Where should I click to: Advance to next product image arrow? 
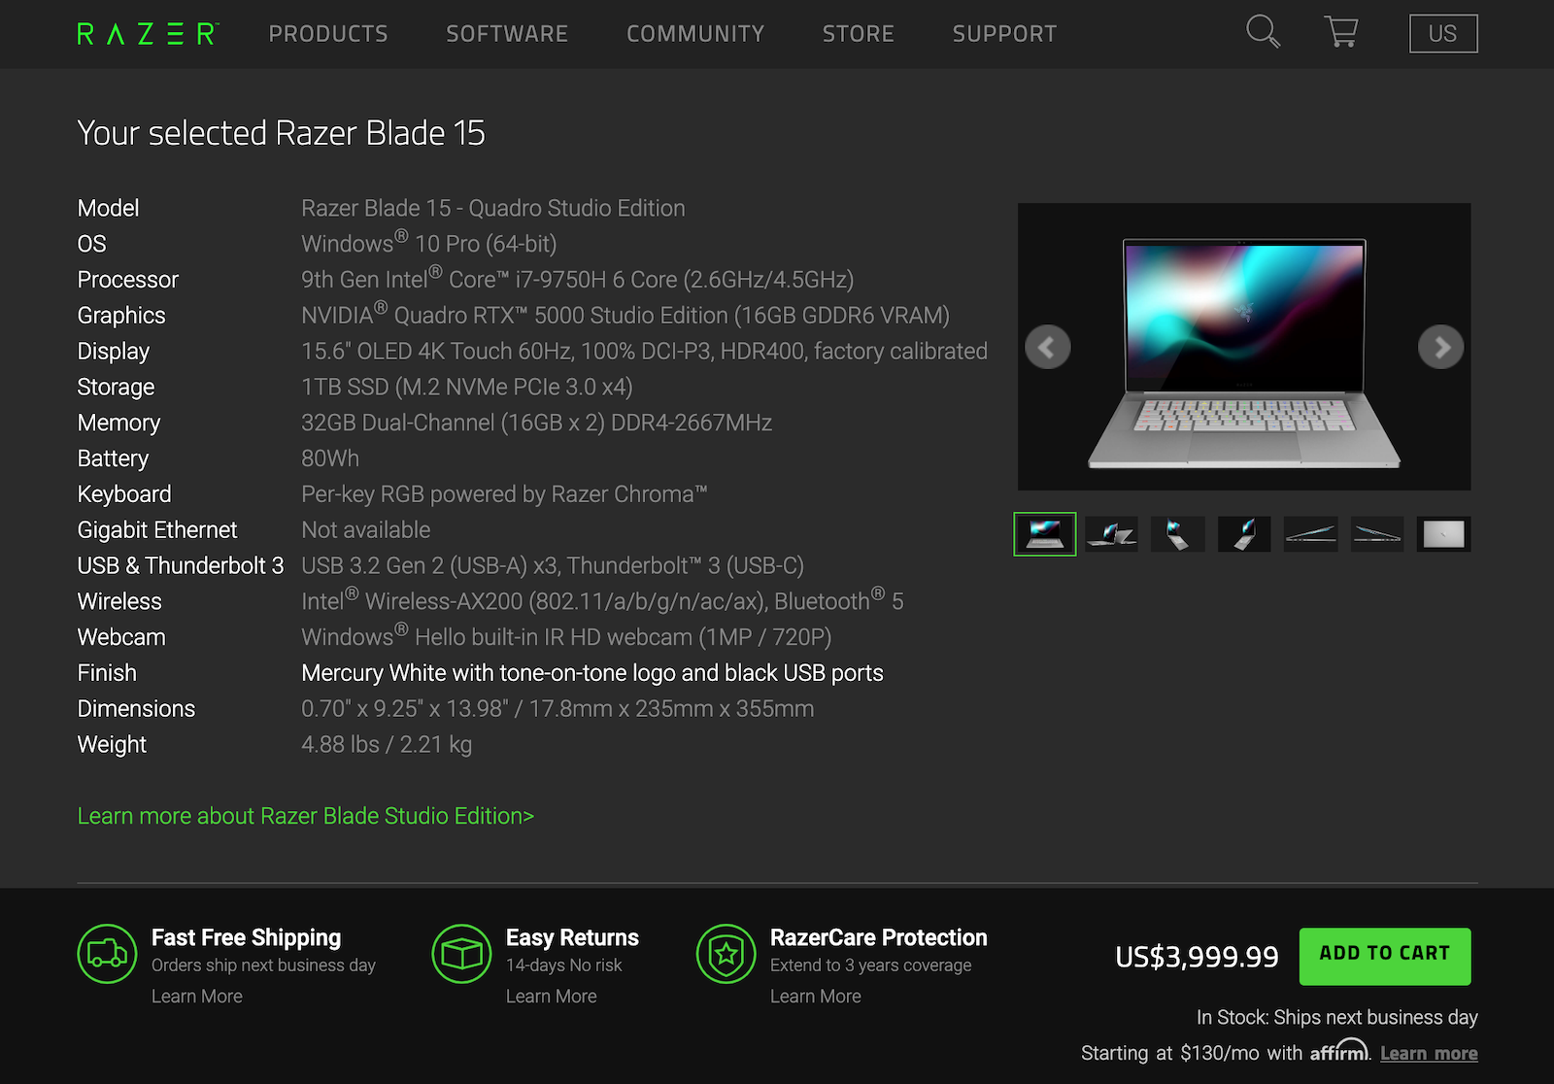coord(1440,347)
